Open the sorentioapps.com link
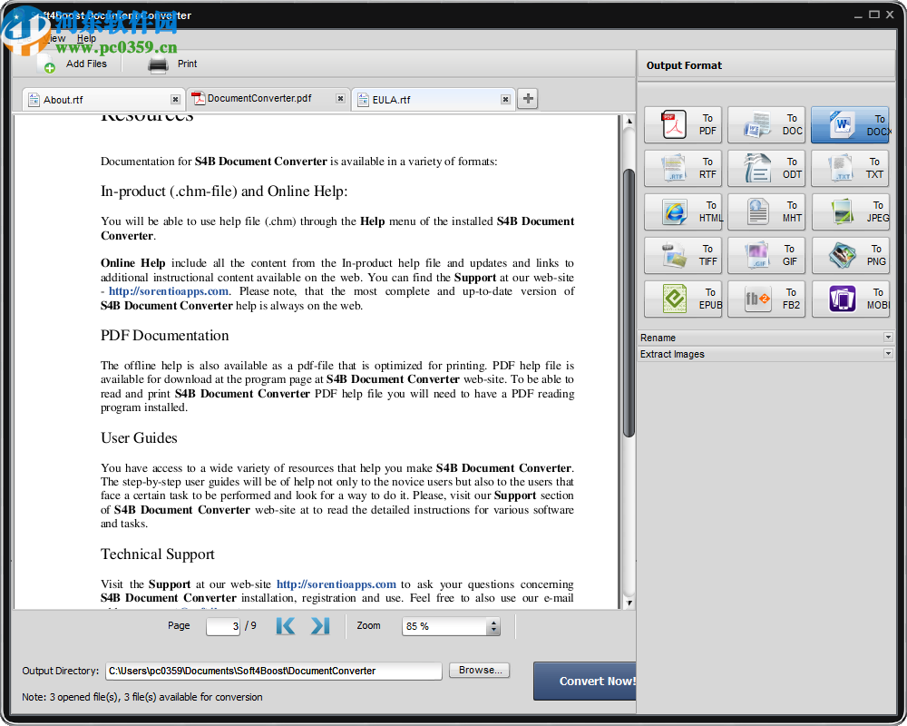907x726 pixels. 167,290
